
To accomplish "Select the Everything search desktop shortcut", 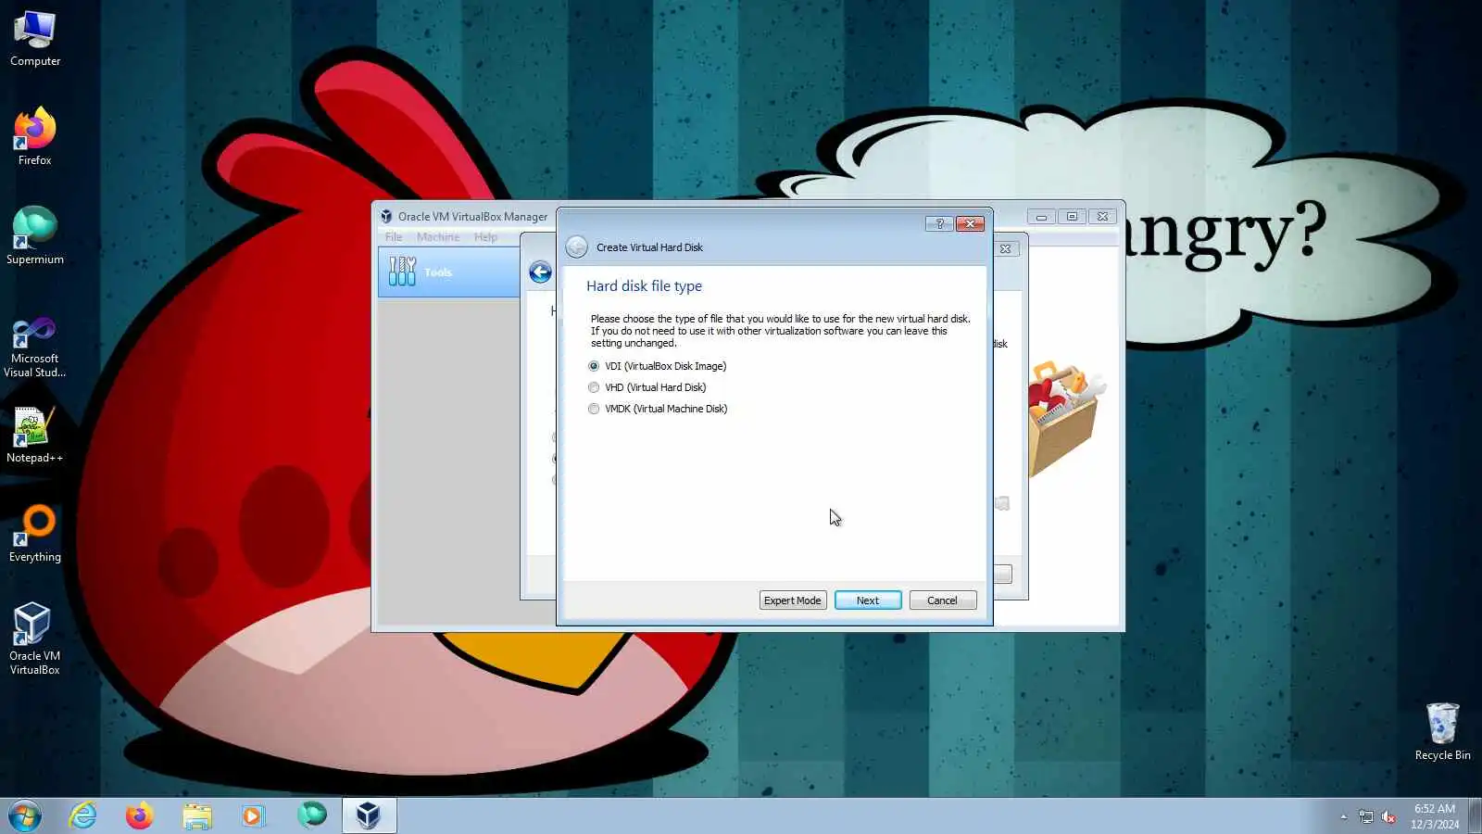I will click(x=35, y=535).
